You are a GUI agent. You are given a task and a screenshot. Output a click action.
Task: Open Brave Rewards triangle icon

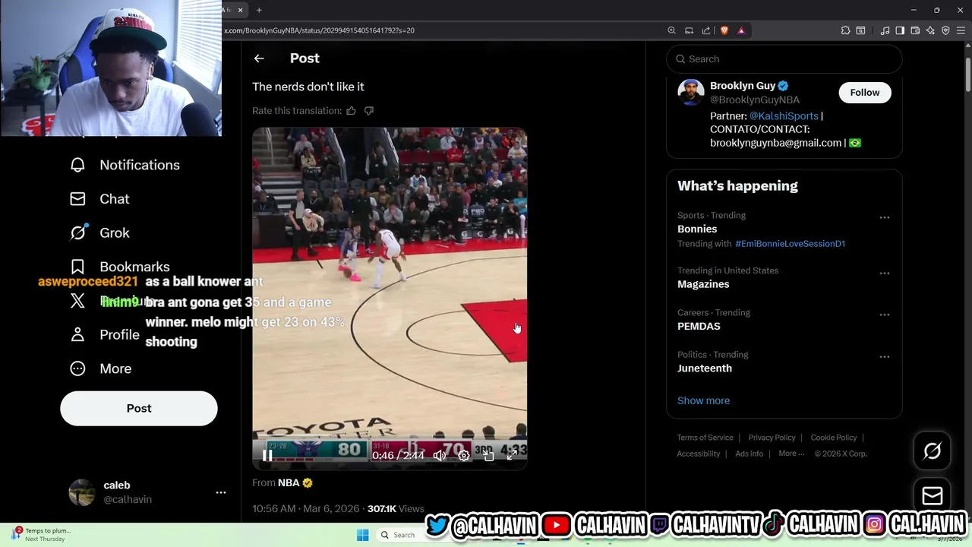pos(741,30)
